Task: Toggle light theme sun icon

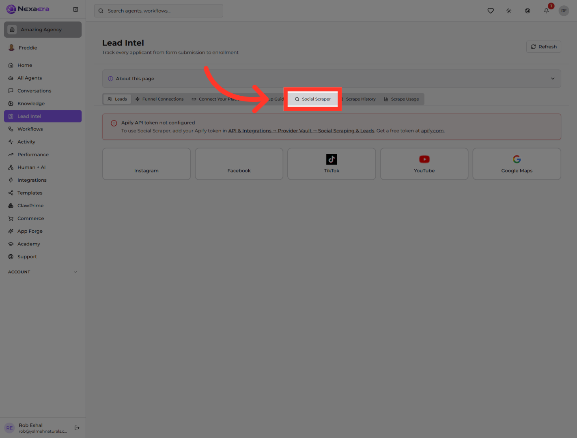Action: click(x=509, y=11)
